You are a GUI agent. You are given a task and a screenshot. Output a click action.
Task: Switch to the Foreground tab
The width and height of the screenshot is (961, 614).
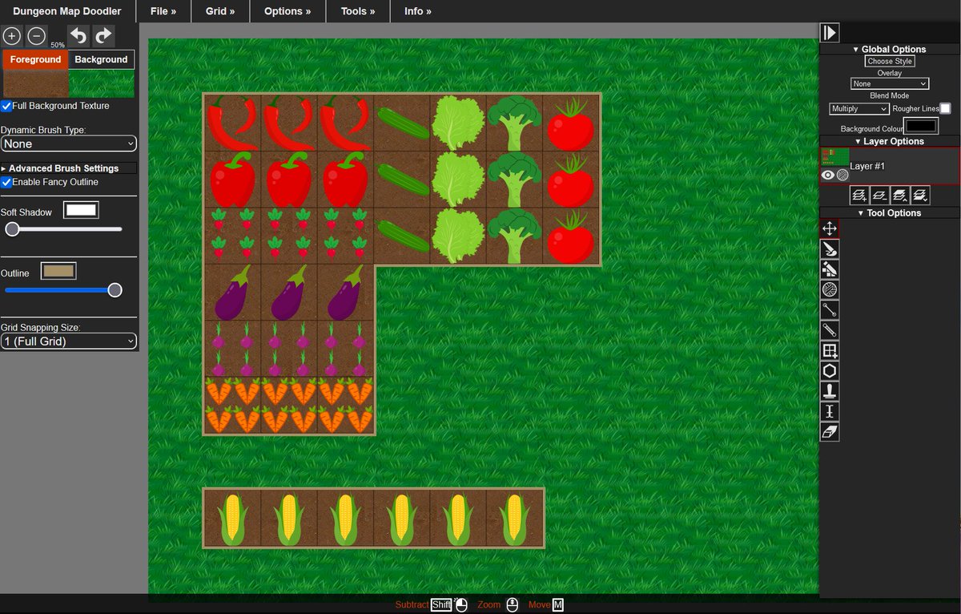point(35,59)
